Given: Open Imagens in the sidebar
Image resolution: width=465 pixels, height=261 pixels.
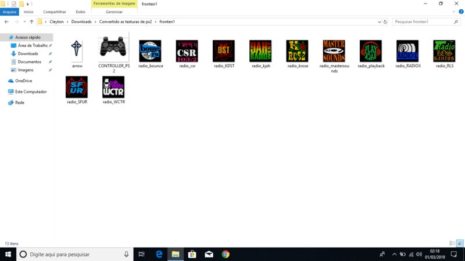Looking at the screenshot, I should (x=25, y=70).
